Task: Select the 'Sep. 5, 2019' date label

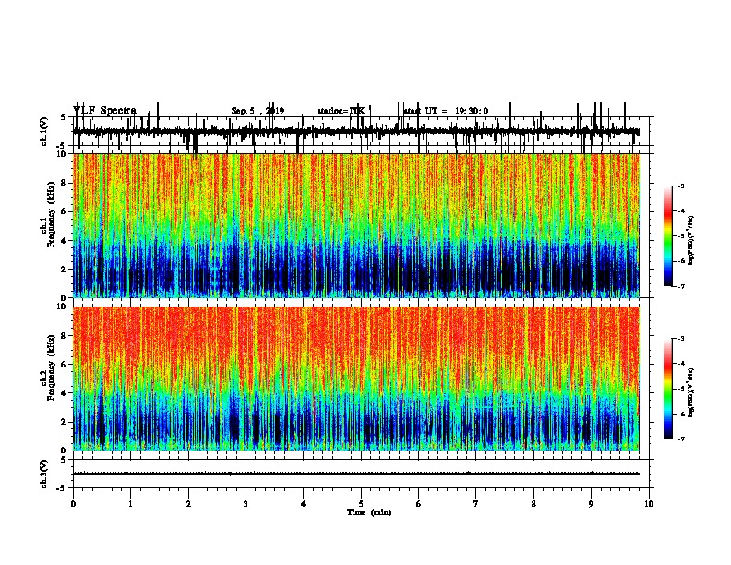Action: 258,111
